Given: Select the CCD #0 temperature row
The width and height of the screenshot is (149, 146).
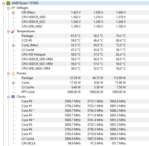Looking at the screenshot, I should 85,41.
